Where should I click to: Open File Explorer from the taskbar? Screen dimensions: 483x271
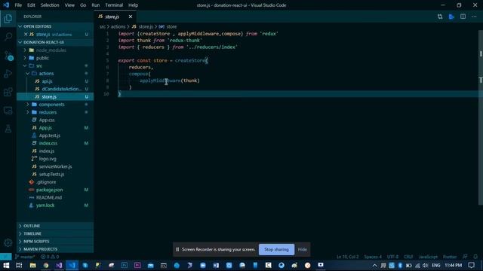(32, 265)
